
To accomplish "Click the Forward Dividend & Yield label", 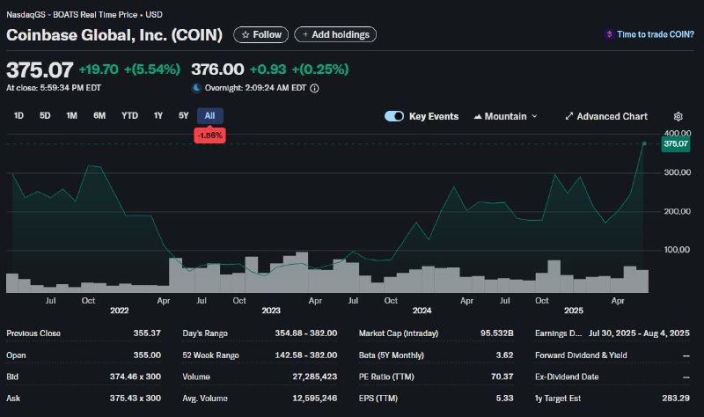I will (x=581, y=355).
